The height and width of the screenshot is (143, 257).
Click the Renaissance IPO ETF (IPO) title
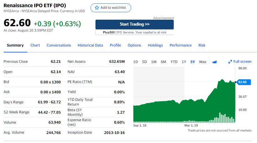click(x=35, y=6)
